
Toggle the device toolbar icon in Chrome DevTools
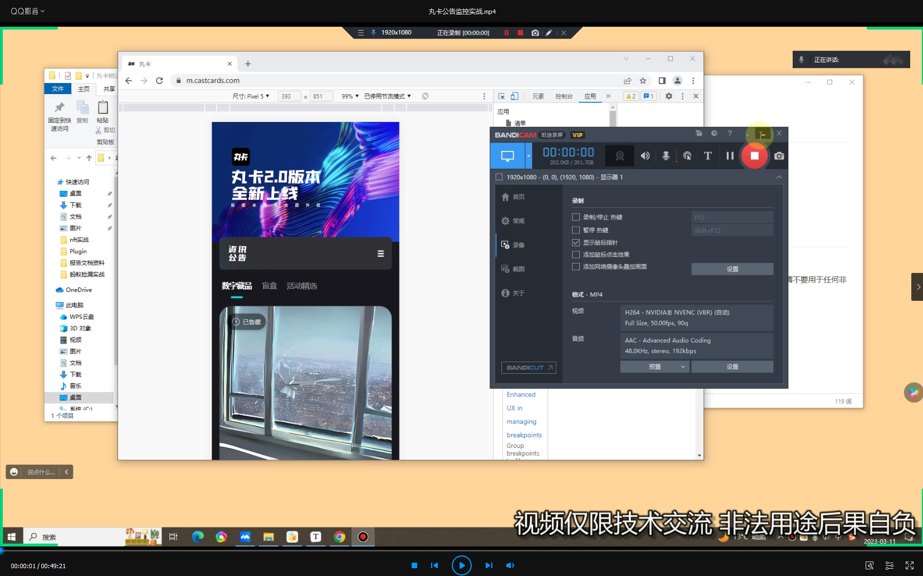514,96
